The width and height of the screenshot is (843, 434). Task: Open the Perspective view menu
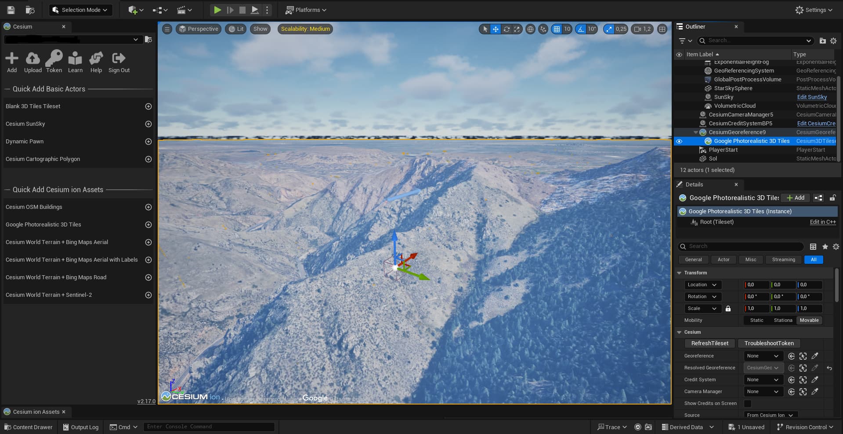coord(199,29)
